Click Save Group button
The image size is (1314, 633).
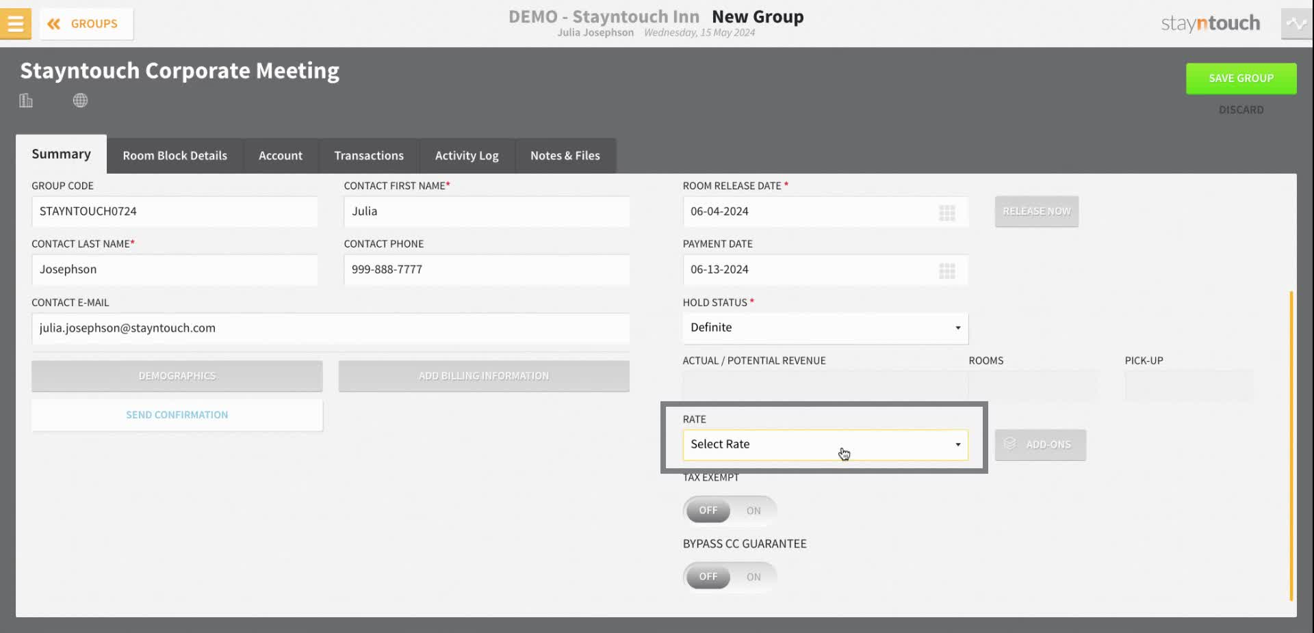[1241, 79]
